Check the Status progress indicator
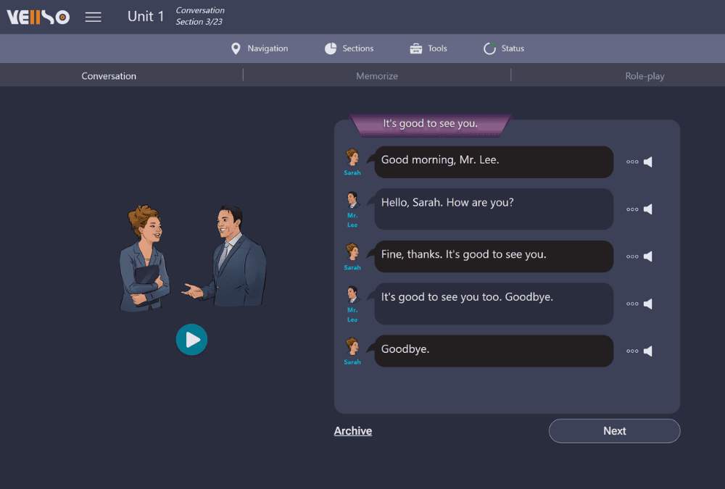725x489 pixels. (x=504, y=49)
